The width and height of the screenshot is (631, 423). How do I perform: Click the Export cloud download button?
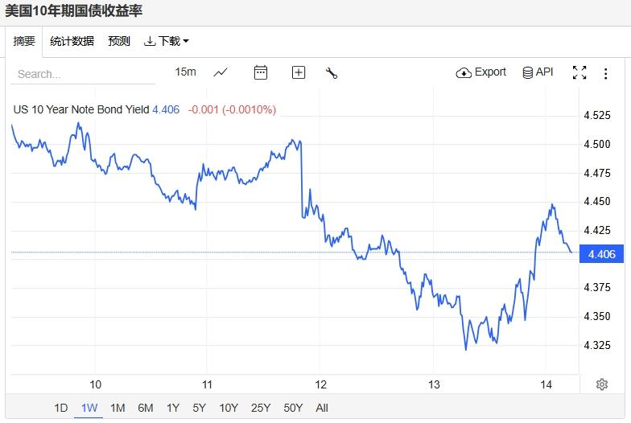pyautogui.click(x=481, y=72)
